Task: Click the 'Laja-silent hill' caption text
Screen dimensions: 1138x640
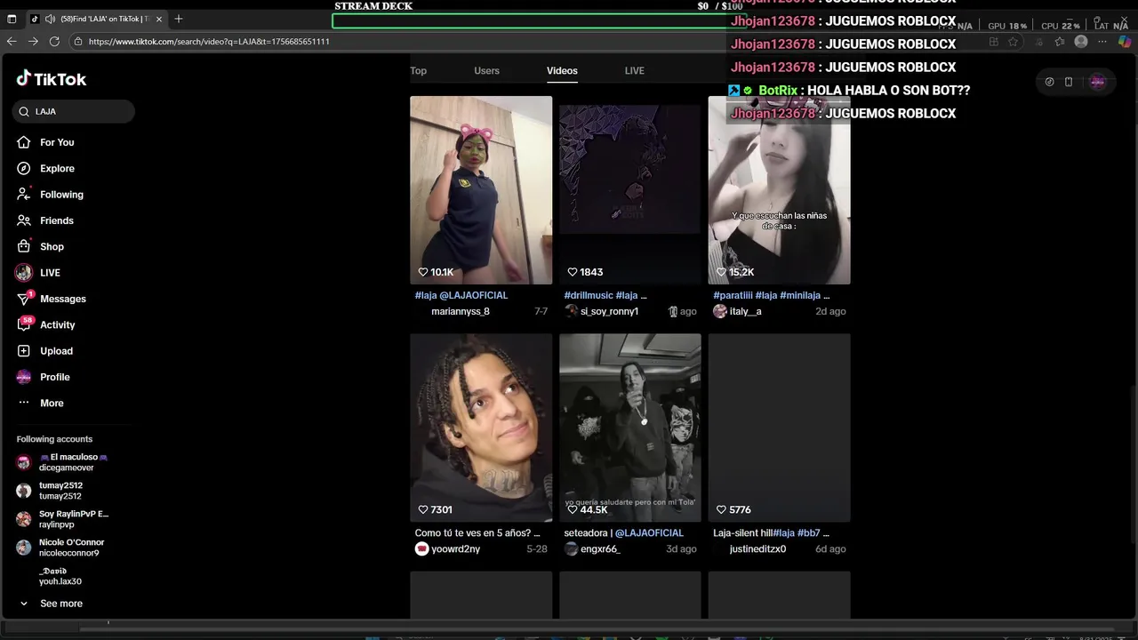Action: tap(741, 533)
